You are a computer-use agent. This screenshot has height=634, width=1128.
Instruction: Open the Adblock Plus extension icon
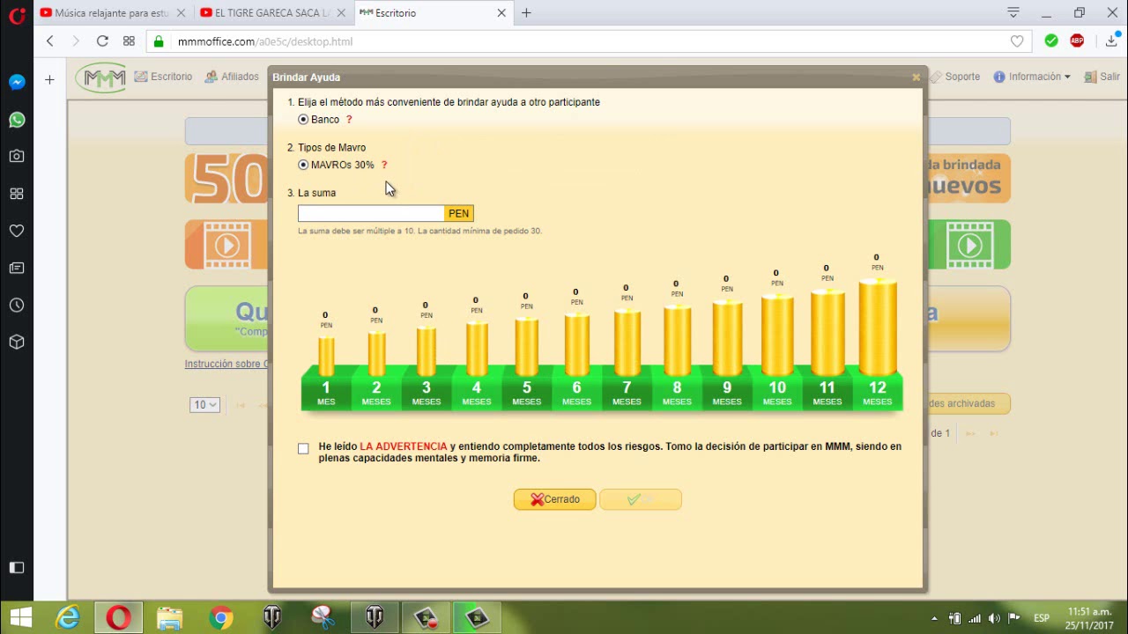pyautogui.click(x=1077, y=41)
